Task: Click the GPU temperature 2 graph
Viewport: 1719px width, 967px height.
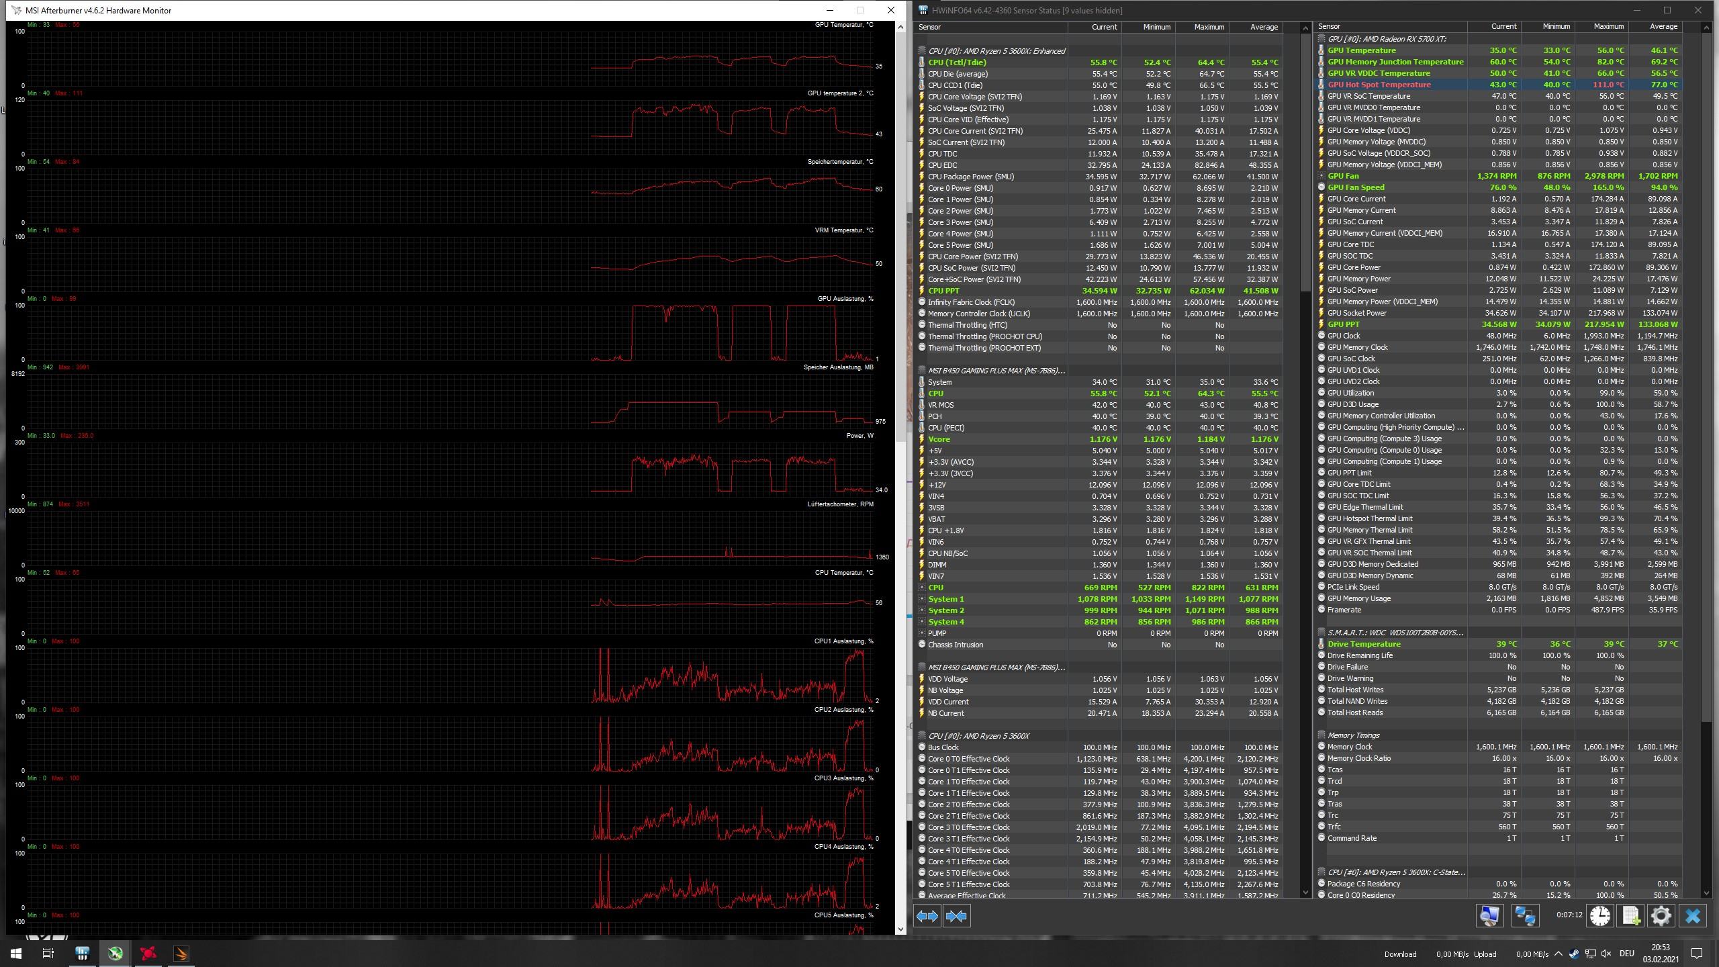Action: [450, 127]
